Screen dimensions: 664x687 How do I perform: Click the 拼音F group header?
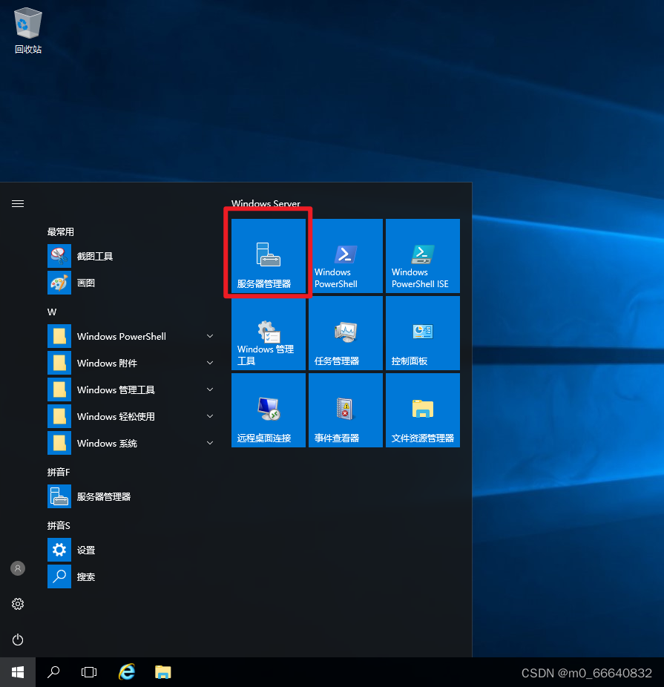(59, 472)
